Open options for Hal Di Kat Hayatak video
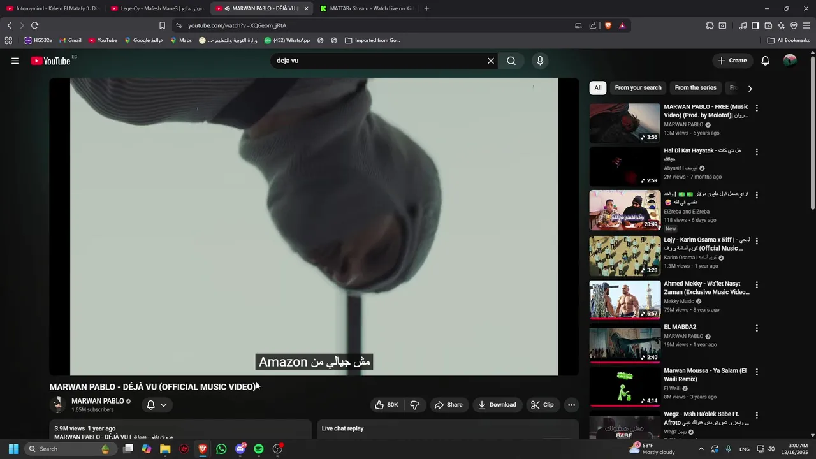Viewport: 816px width, 459px height. point(757,152)
